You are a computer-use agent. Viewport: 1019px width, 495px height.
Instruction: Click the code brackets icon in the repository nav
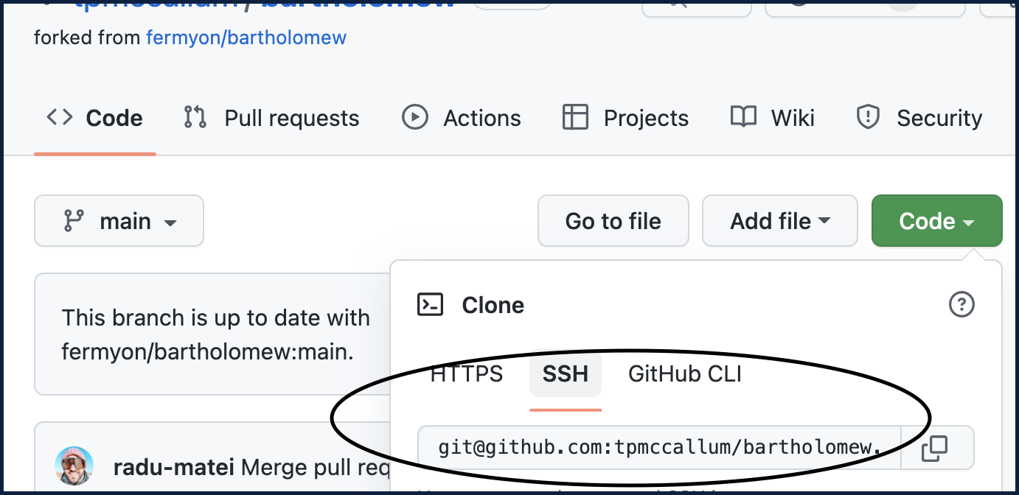tap(60, 118)
